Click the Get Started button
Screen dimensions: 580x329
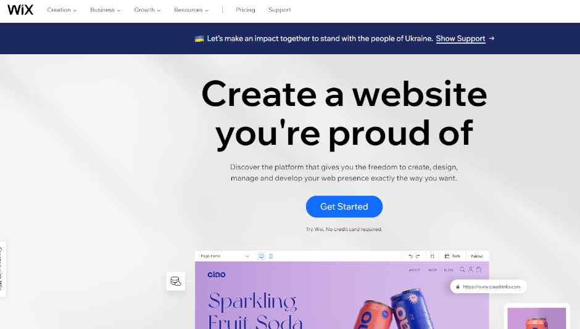(x=344, y=206)
